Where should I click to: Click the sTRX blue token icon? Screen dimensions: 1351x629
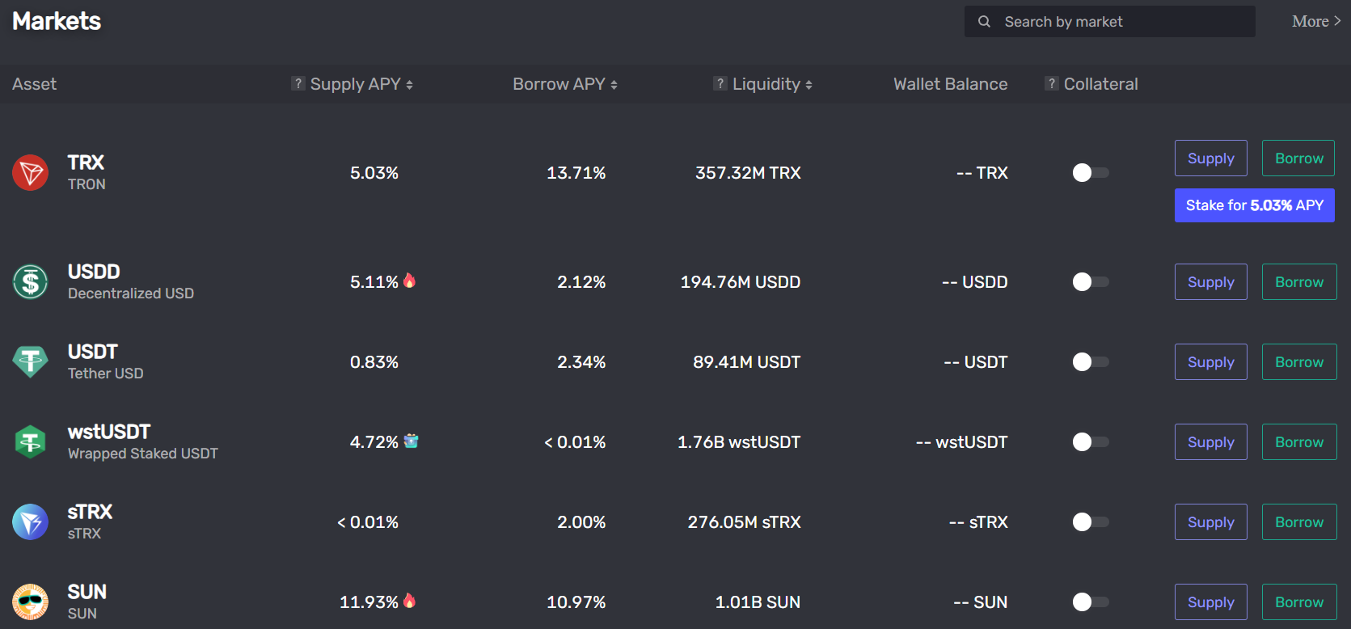click(x=30, y=522)
